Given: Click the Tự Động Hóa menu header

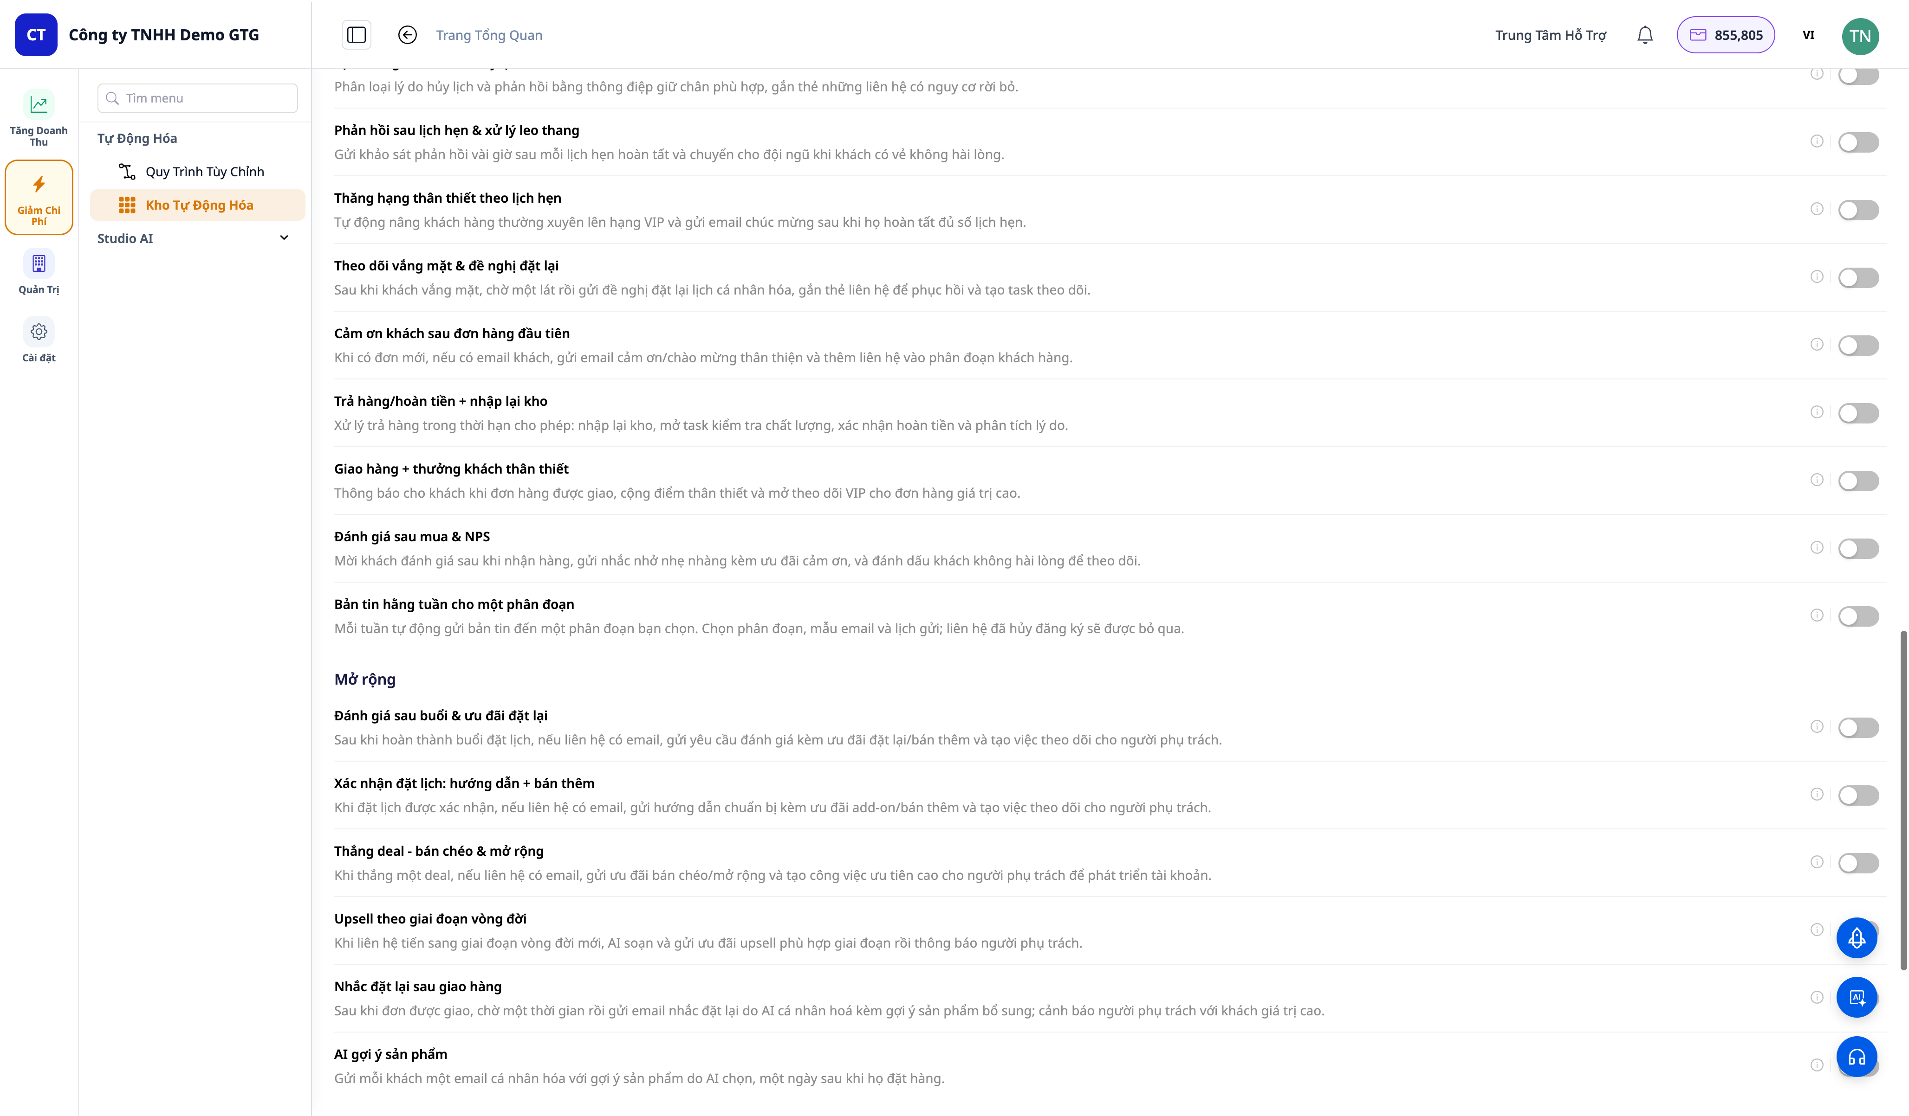Looking at the screenshot, I should (x=137, y=139).
